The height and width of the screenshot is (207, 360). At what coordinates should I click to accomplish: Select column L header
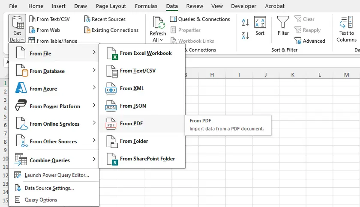[320, 75]
